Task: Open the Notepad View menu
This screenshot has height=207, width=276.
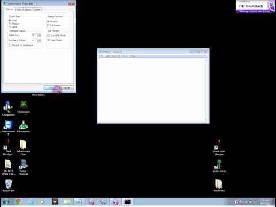Action: click(x=125, y=56)
